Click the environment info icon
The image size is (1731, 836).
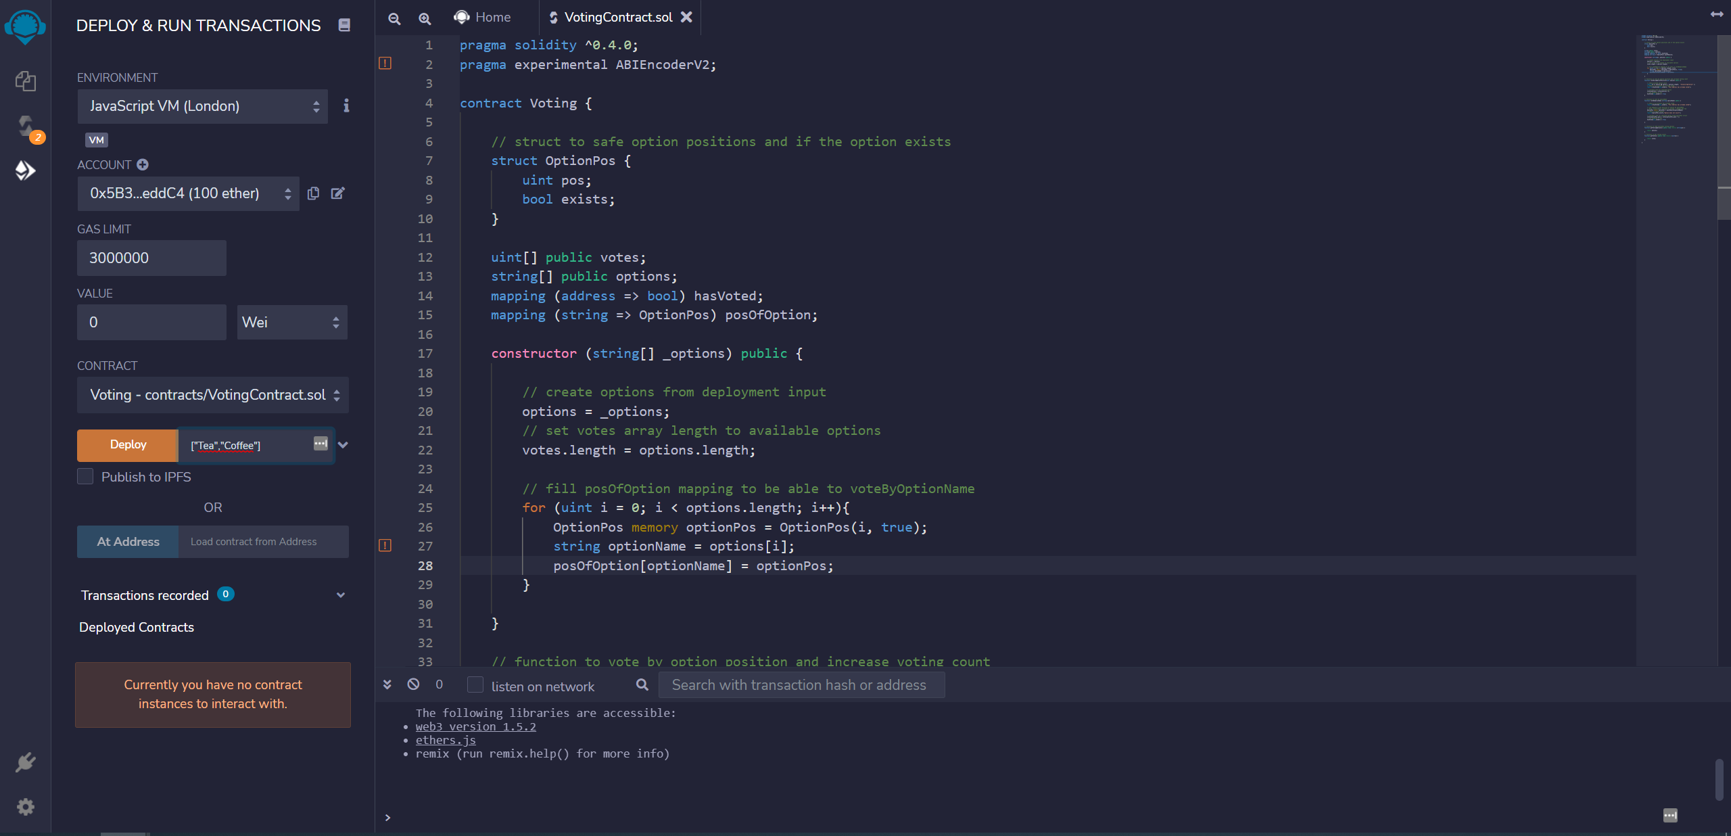click(346, 106)
